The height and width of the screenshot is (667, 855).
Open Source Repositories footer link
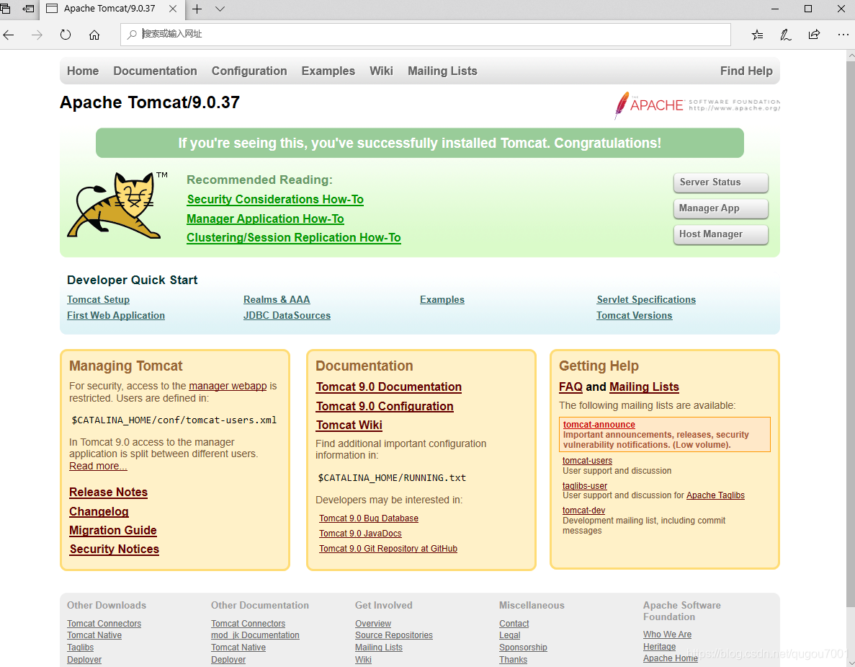394,635
